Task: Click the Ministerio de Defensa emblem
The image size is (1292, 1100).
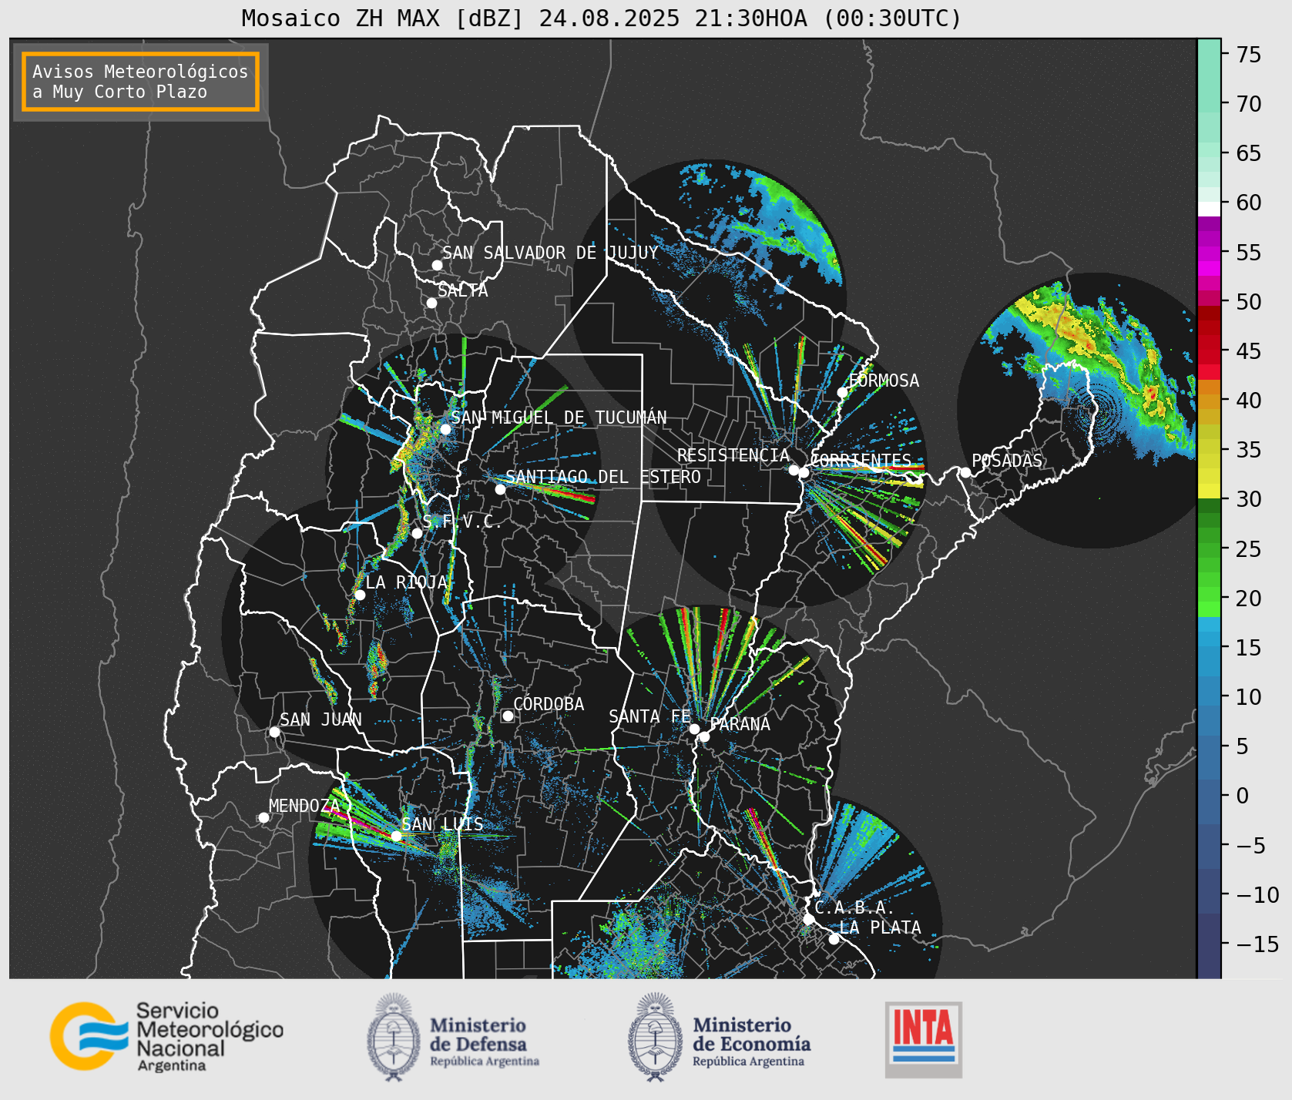Action: click(394, 1037)
